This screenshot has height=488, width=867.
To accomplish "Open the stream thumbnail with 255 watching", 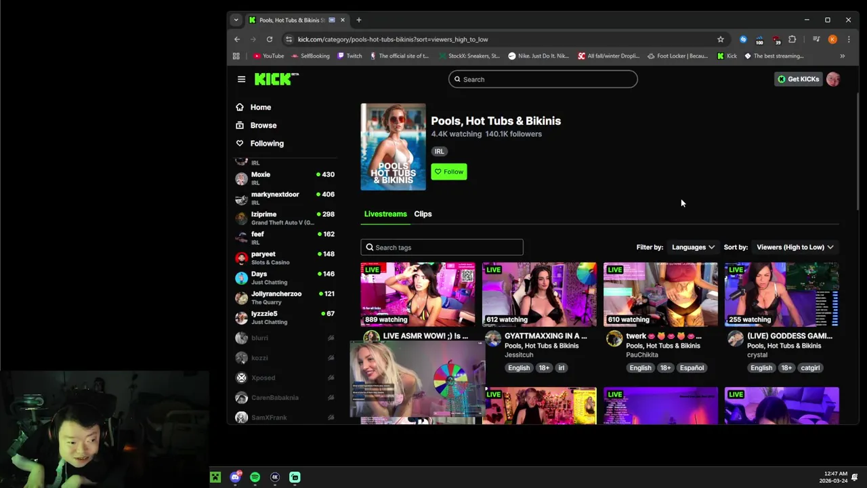I will pos(782,295).
